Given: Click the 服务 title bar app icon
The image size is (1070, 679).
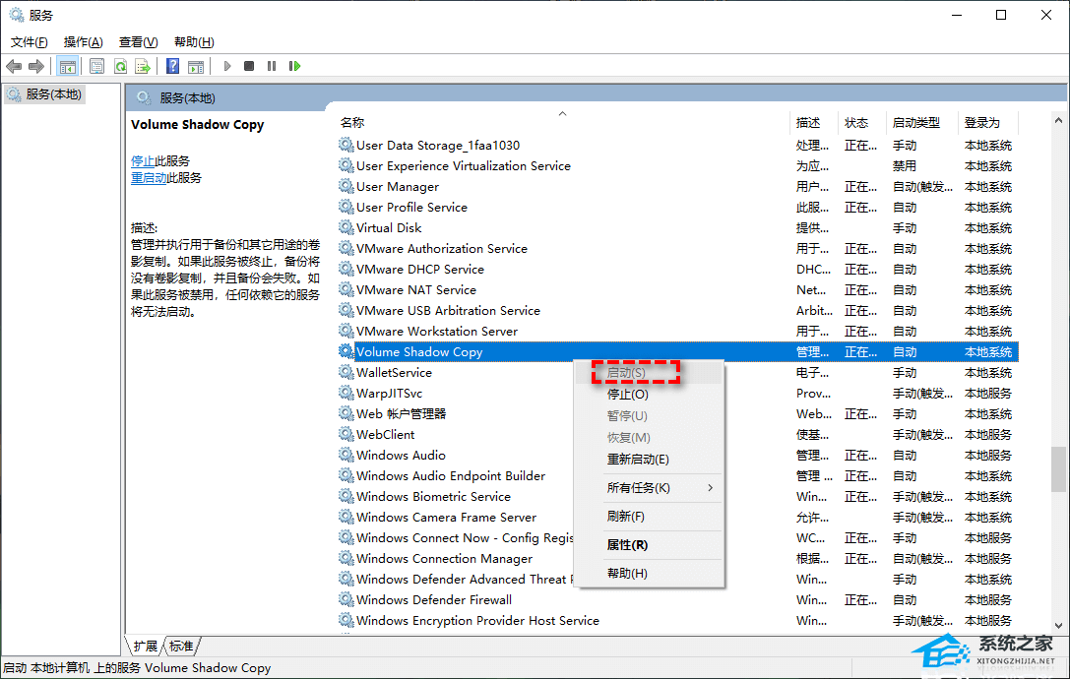Looking at the screenshot, I should click(x=17, y=15).
